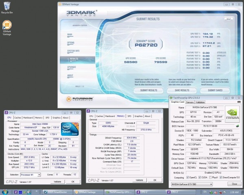The image size is (244, 195).
Task: Open SYSTEM INFO in the 3DMark sidebar
Action: pyautogui.click(x=73, y=51)
